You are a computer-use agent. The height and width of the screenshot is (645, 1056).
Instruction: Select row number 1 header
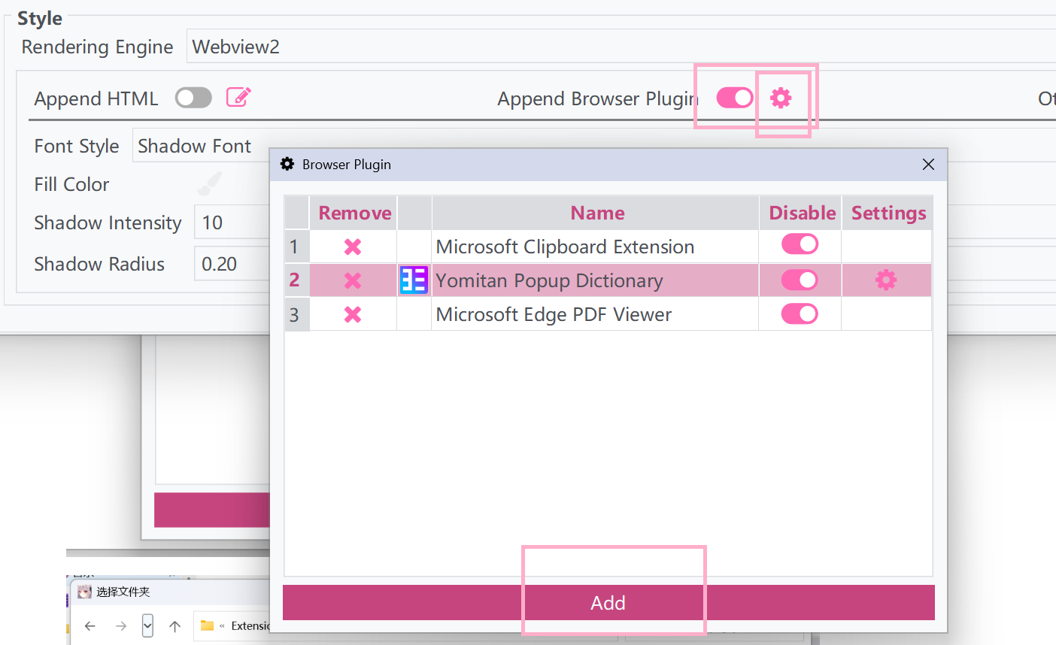[x=296, y=247]
